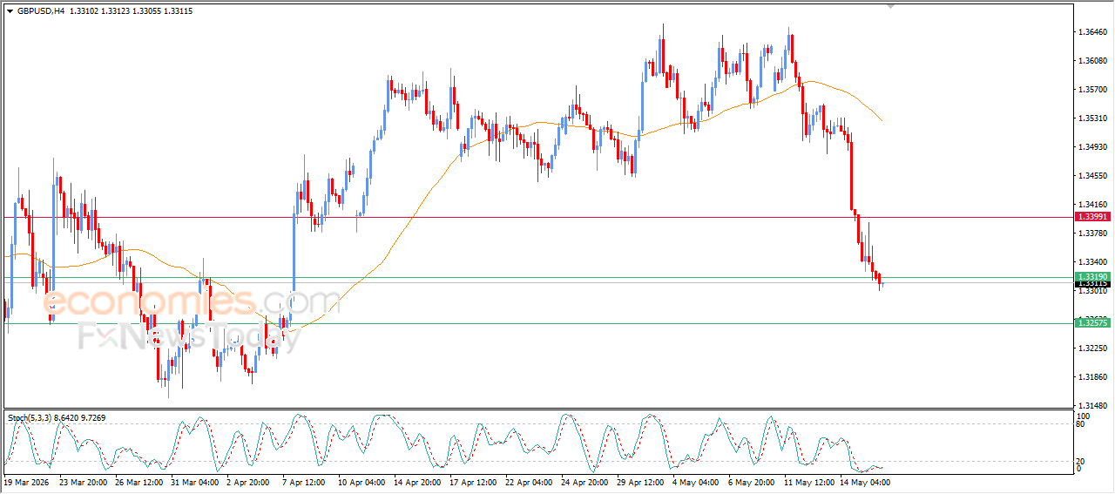
Task: Click the economies.com watermark logo
Action: [193, 301]
